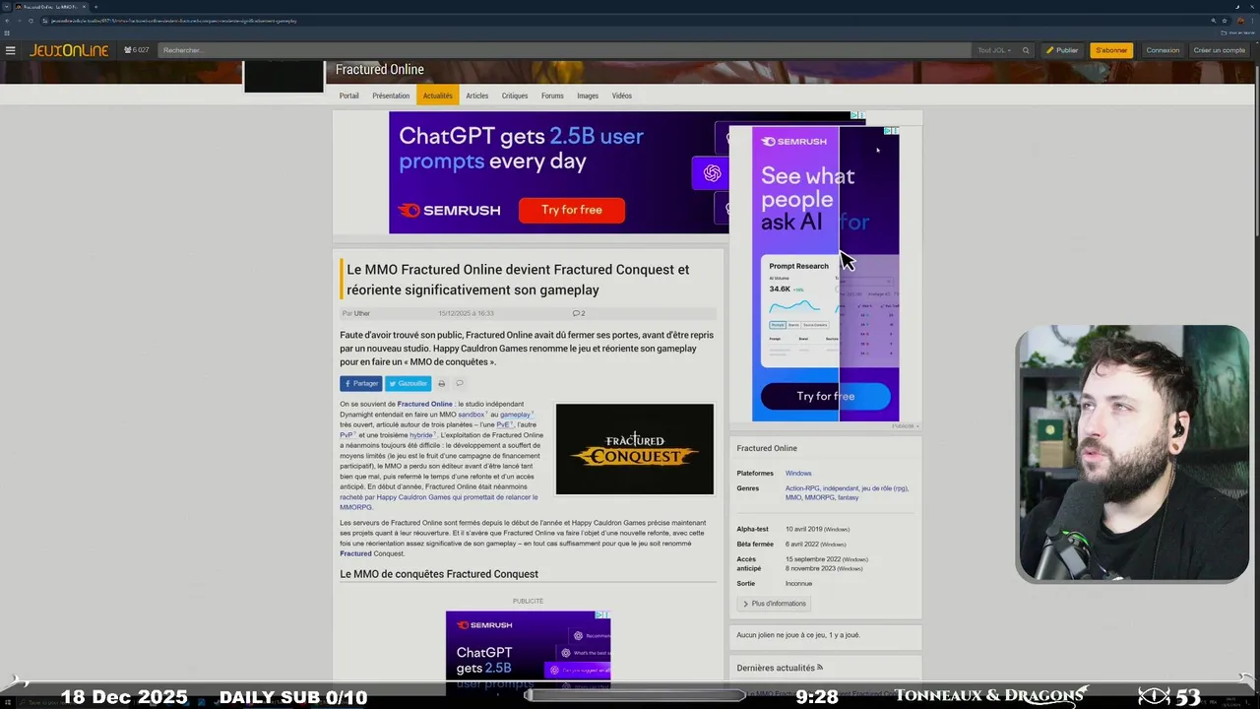Screen dimensions: 1260x709
Task: Click the Connexion button
Action: [x=1163, y=50]
